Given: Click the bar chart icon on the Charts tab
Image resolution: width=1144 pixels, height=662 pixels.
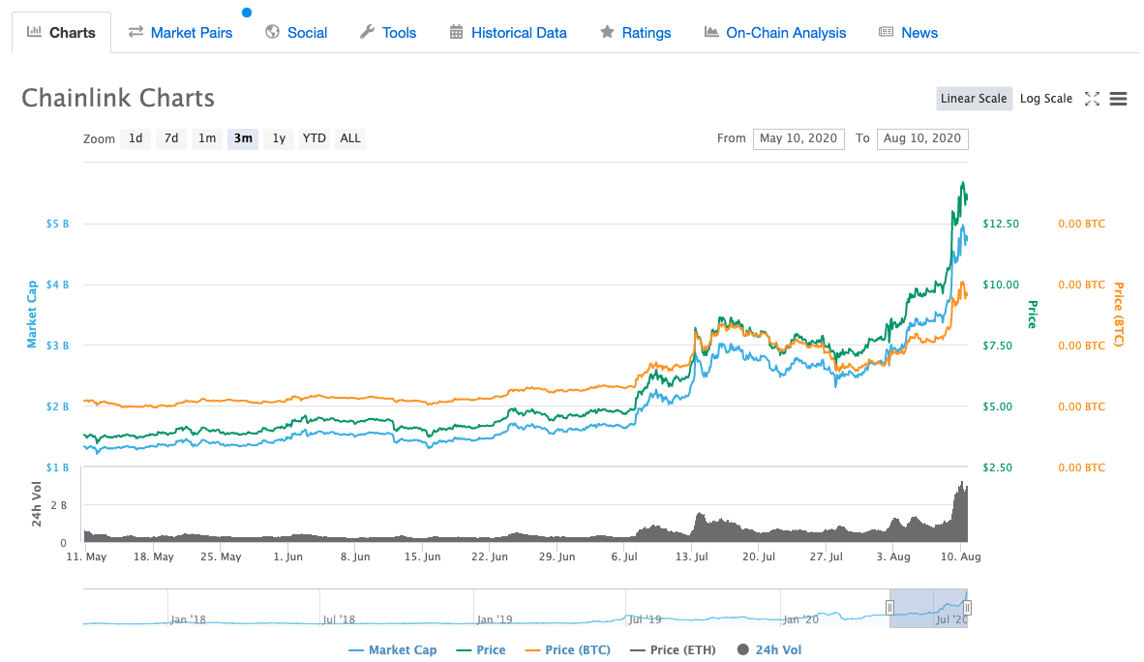Looking at the screenshot, I should (34, 31).
